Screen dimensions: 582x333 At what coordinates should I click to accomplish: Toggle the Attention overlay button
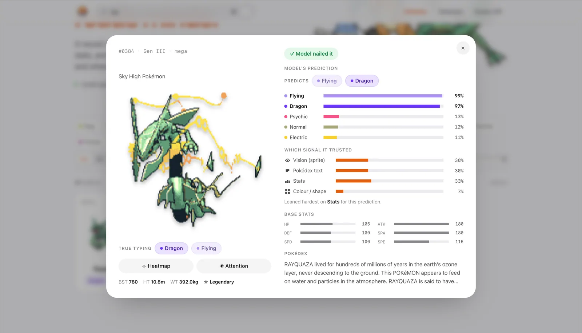(234, 266)
